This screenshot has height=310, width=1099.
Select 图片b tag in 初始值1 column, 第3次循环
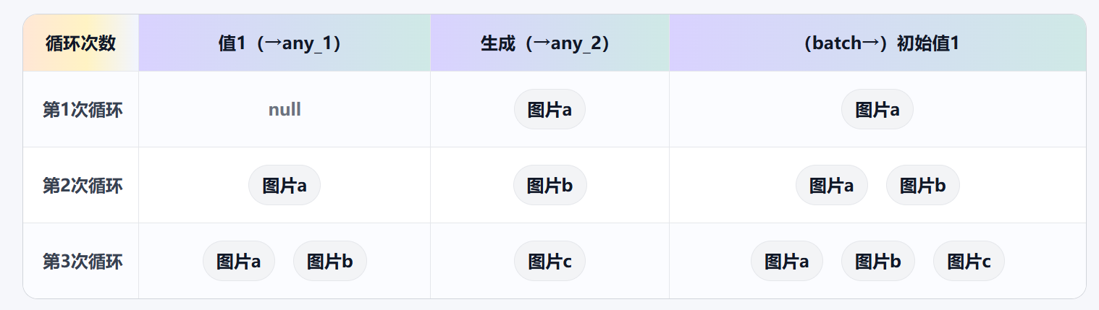(877, 261)
